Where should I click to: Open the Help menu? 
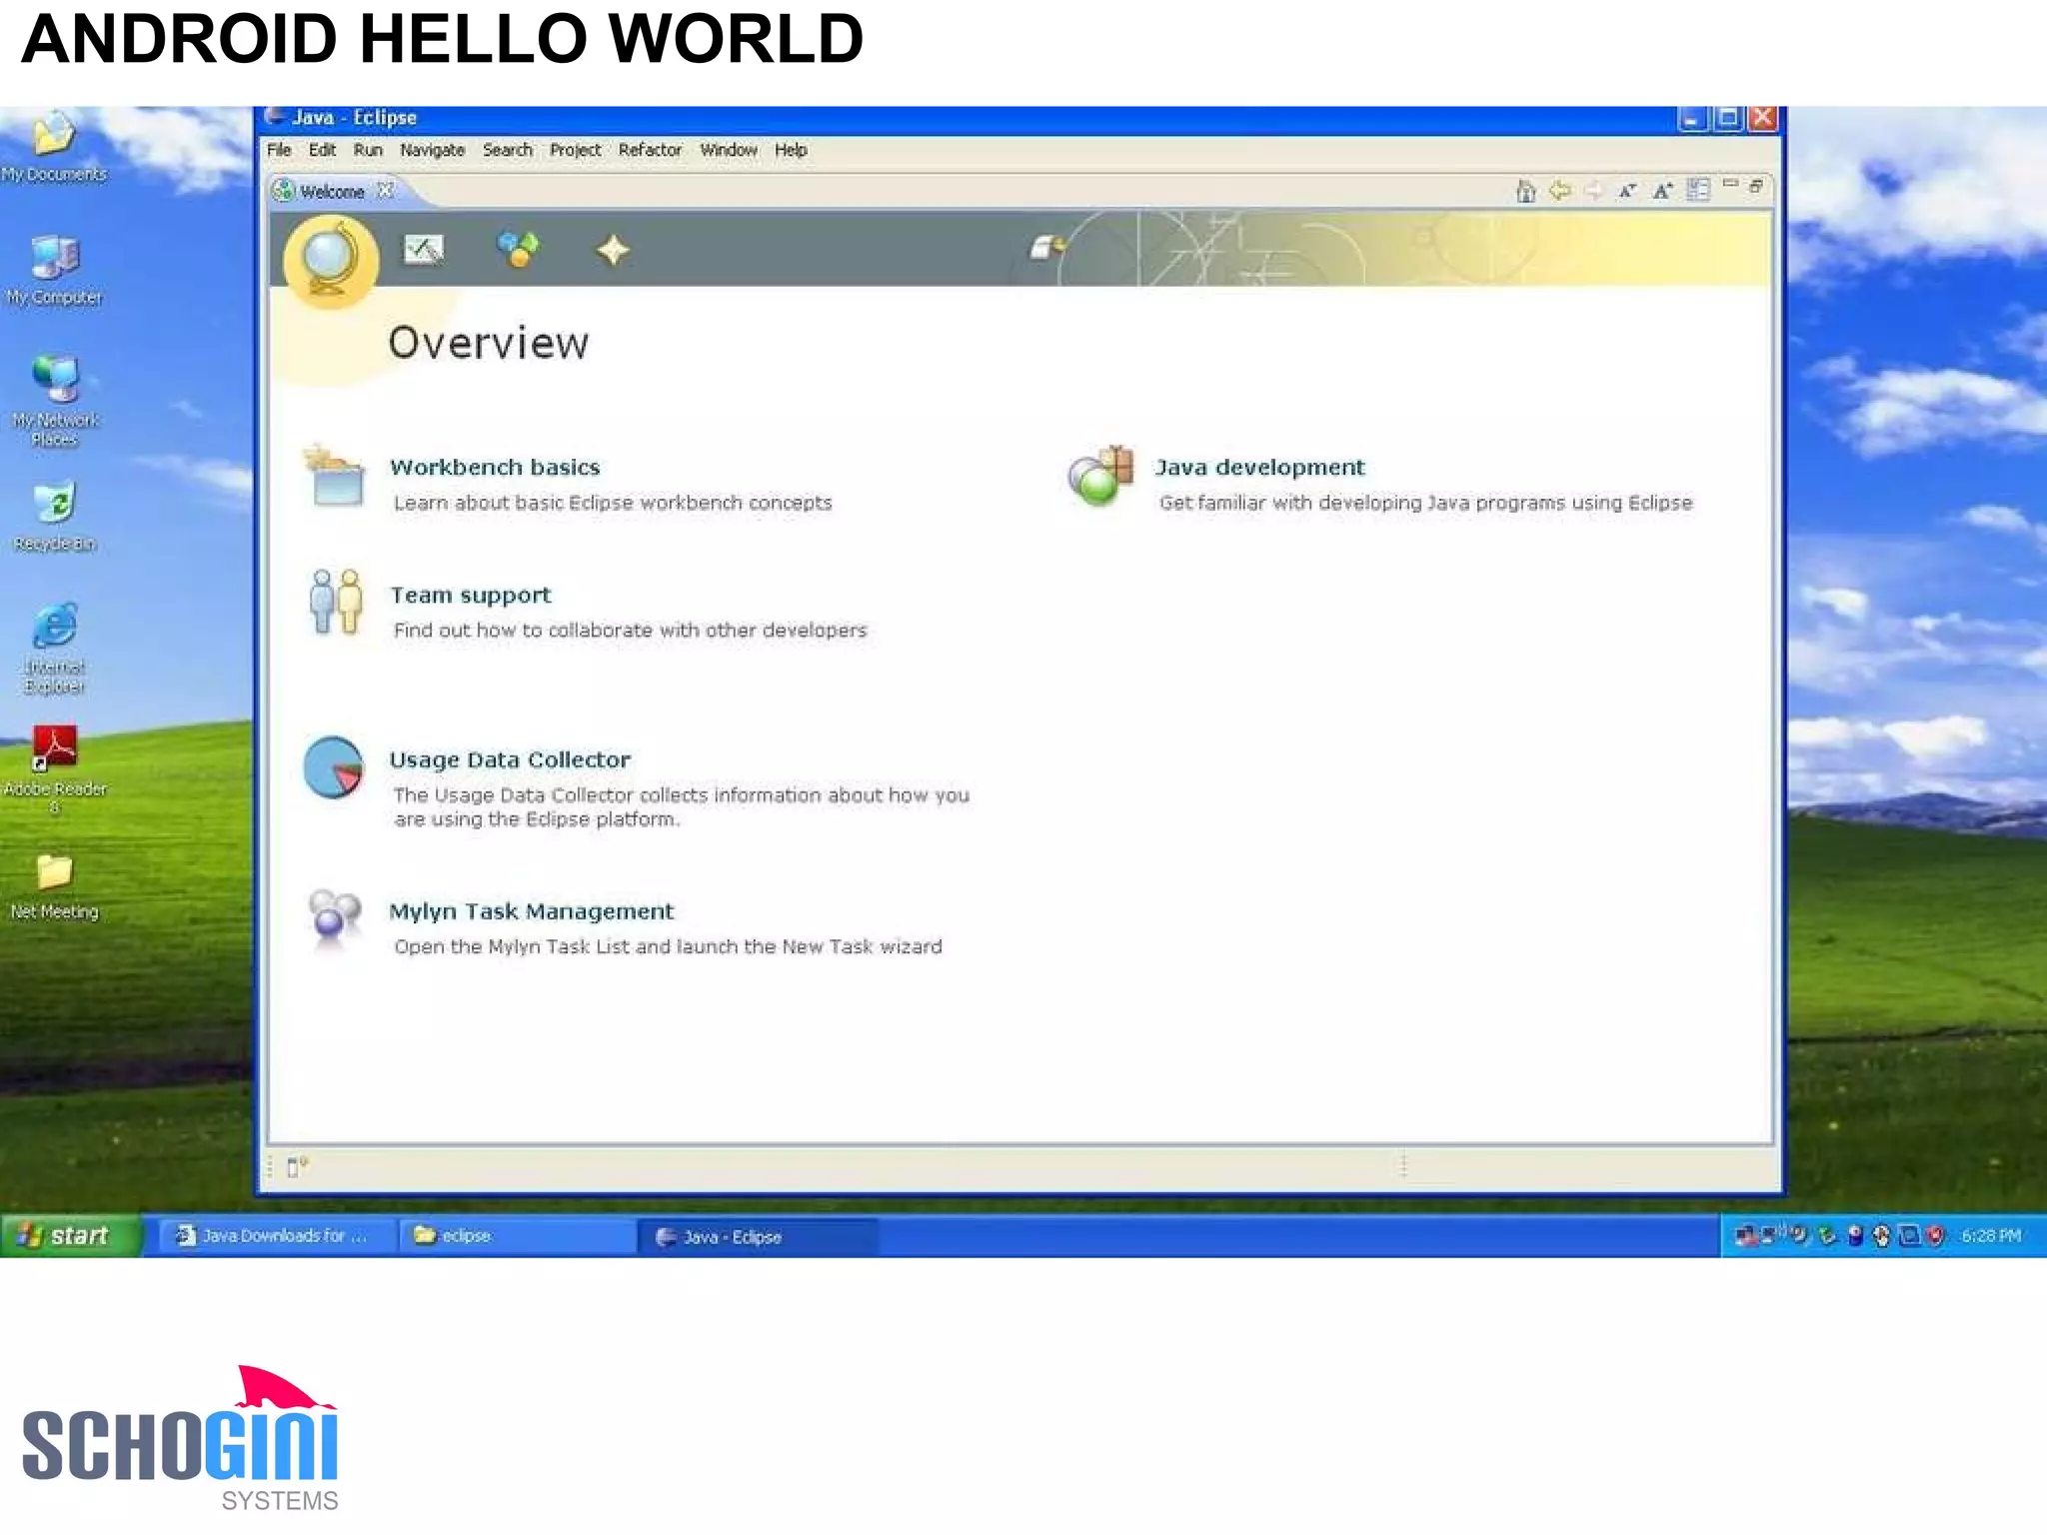point(791,150)
